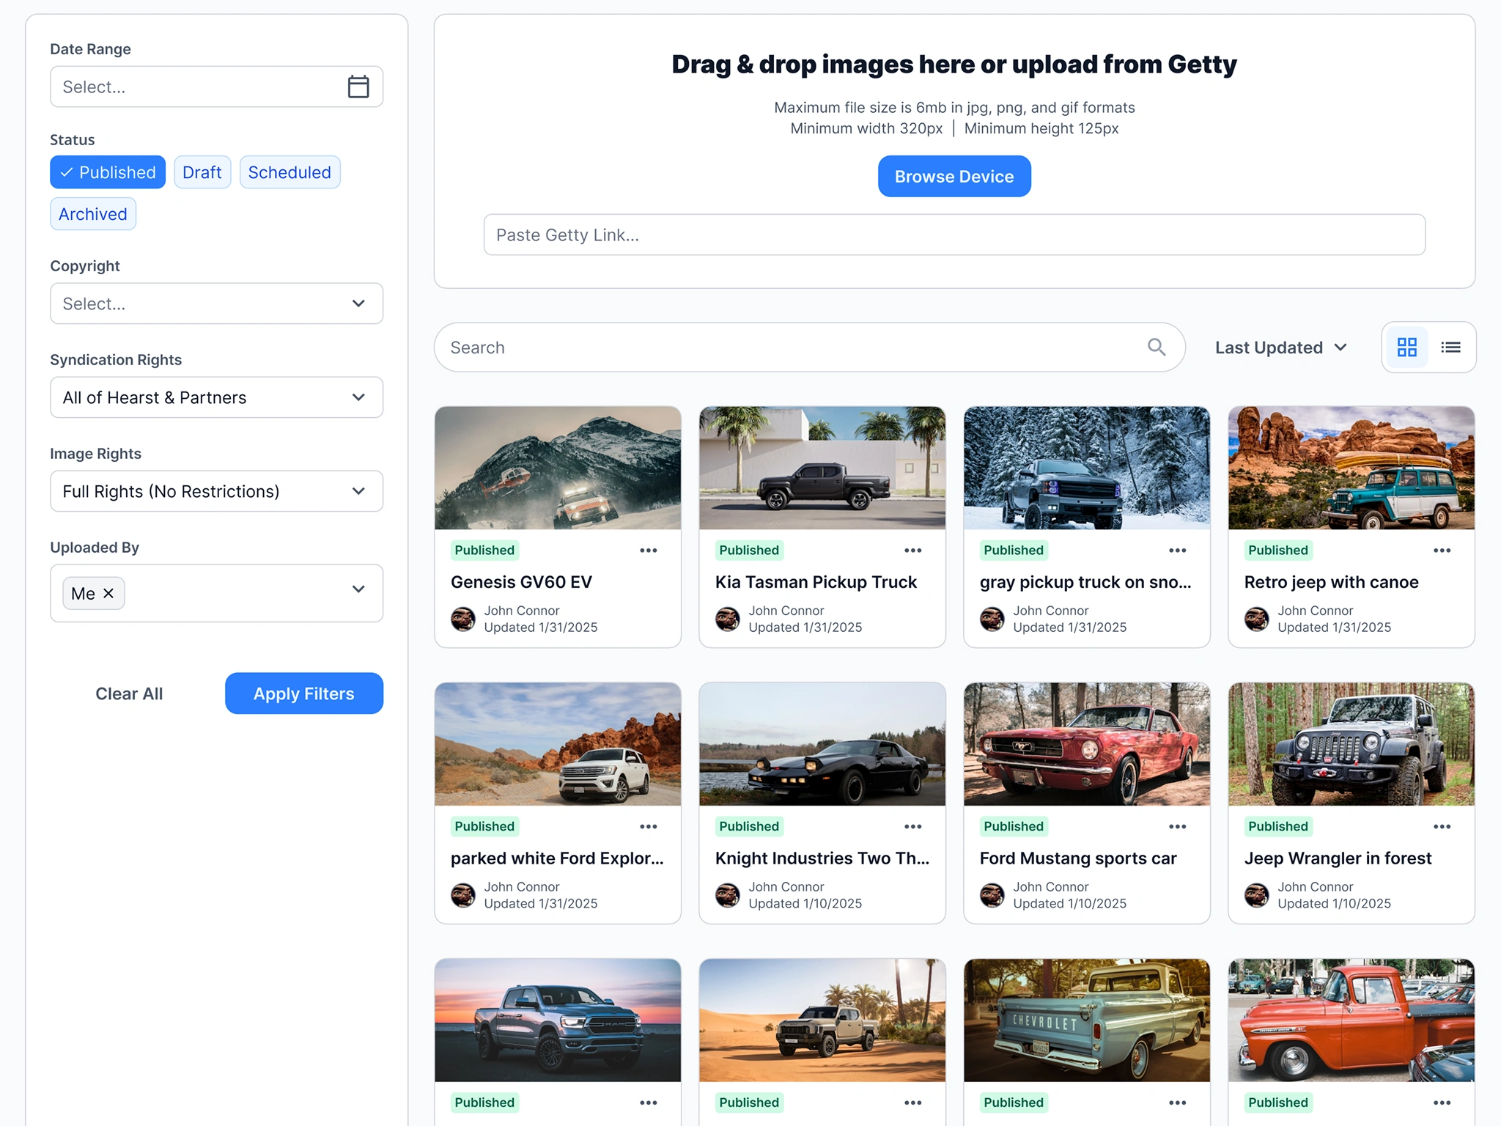This screenshot has width=1501, height=1126.
Task: Switch to list view layout
Action: pyautogui.click(x=1450, y=347)
